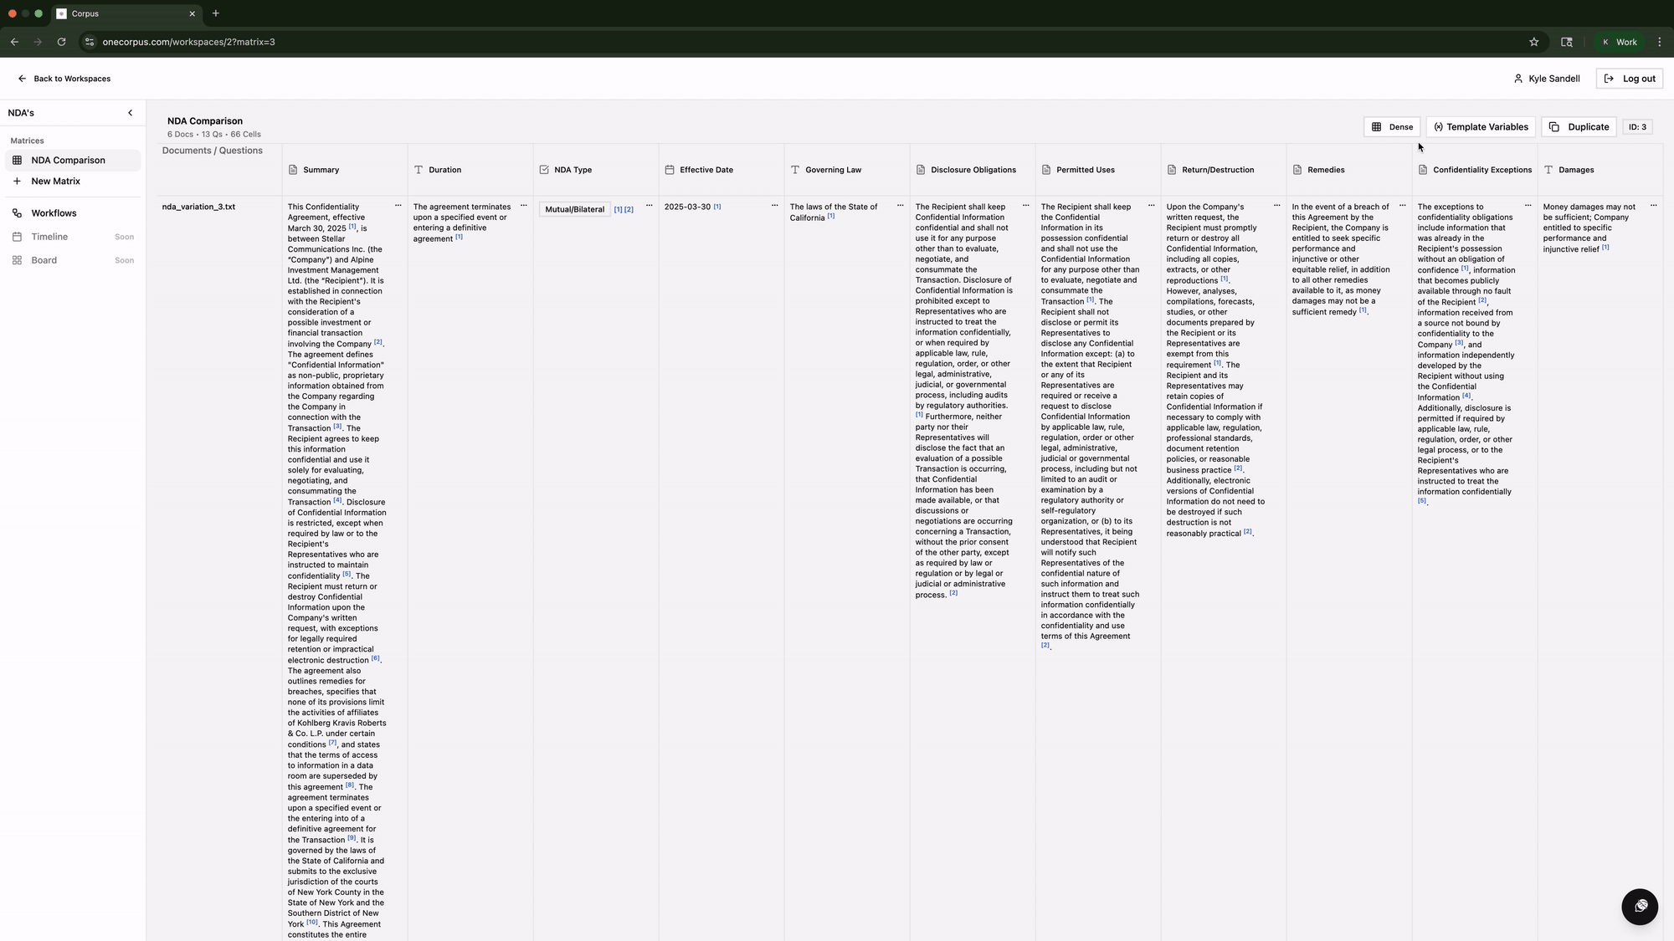Click the Remedies column document icon
This screenshot has width=1674, height=941.
1297,170
